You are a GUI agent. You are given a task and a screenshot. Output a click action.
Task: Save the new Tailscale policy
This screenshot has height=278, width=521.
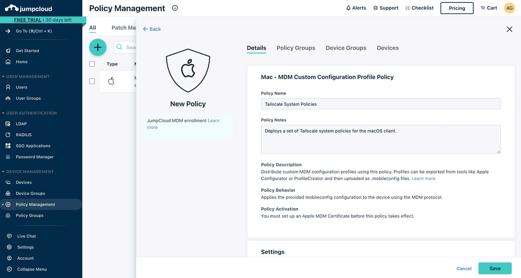[x=495, y=268]
